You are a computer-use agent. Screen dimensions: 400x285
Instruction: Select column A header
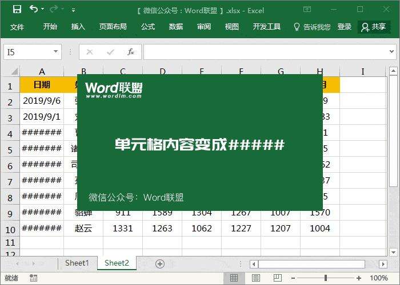point(42,71)
